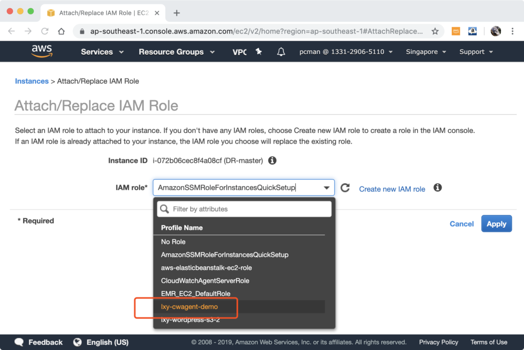Click the browser back arrow
The width and height of the screenshot is (524, 350).
tap(12, 31)
